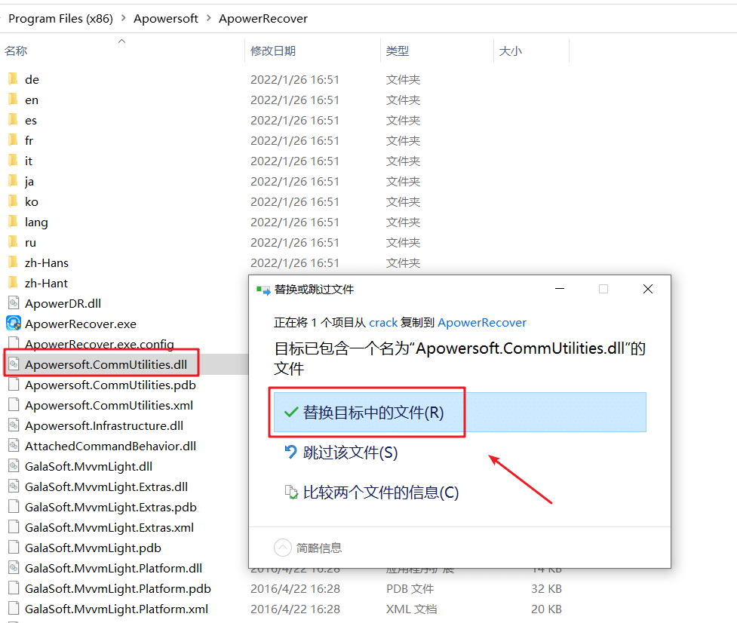Select the lang folder name
This screenshot has width=737, height=623.
(x=36, y=222)
